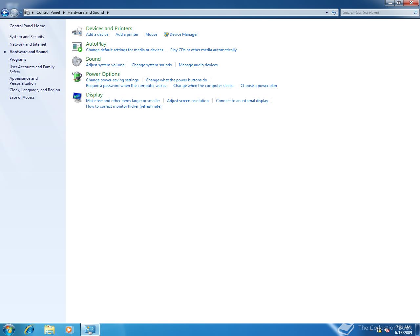The width and height of the screenshot is (420, 336).
Task: Open Sound heading
Action: (93, 59)
